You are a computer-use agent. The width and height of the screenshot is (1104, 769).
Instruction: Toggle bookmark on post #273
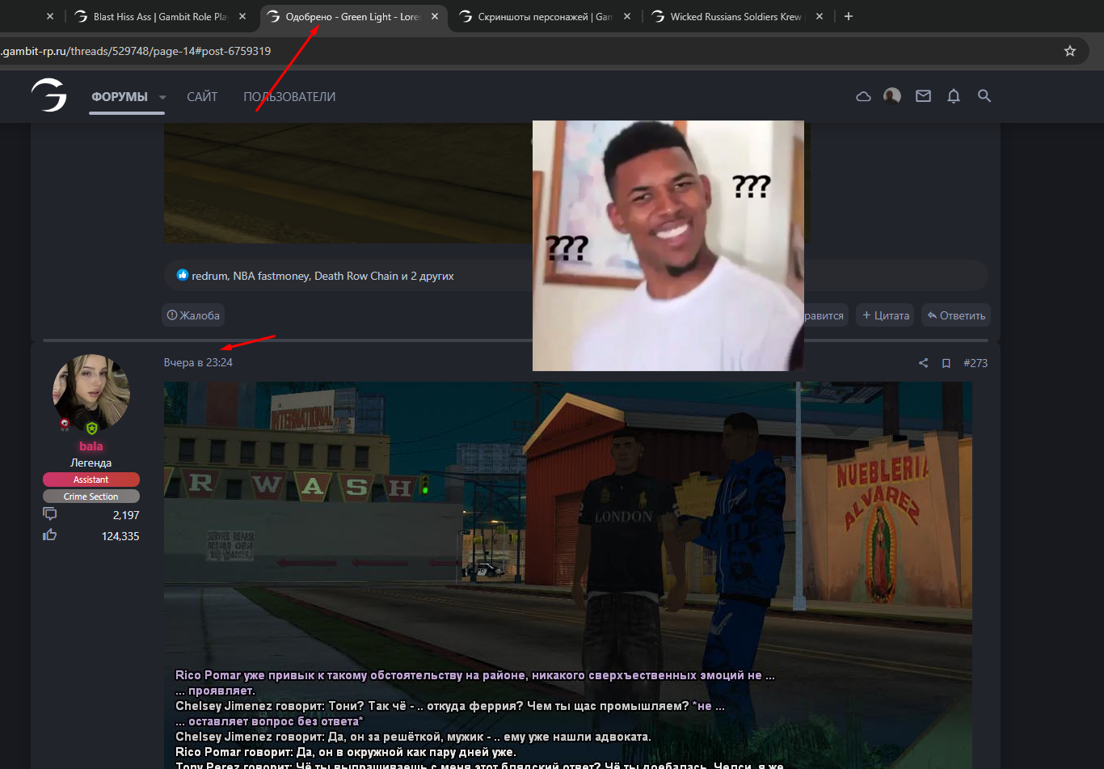[x=946, y=363]
